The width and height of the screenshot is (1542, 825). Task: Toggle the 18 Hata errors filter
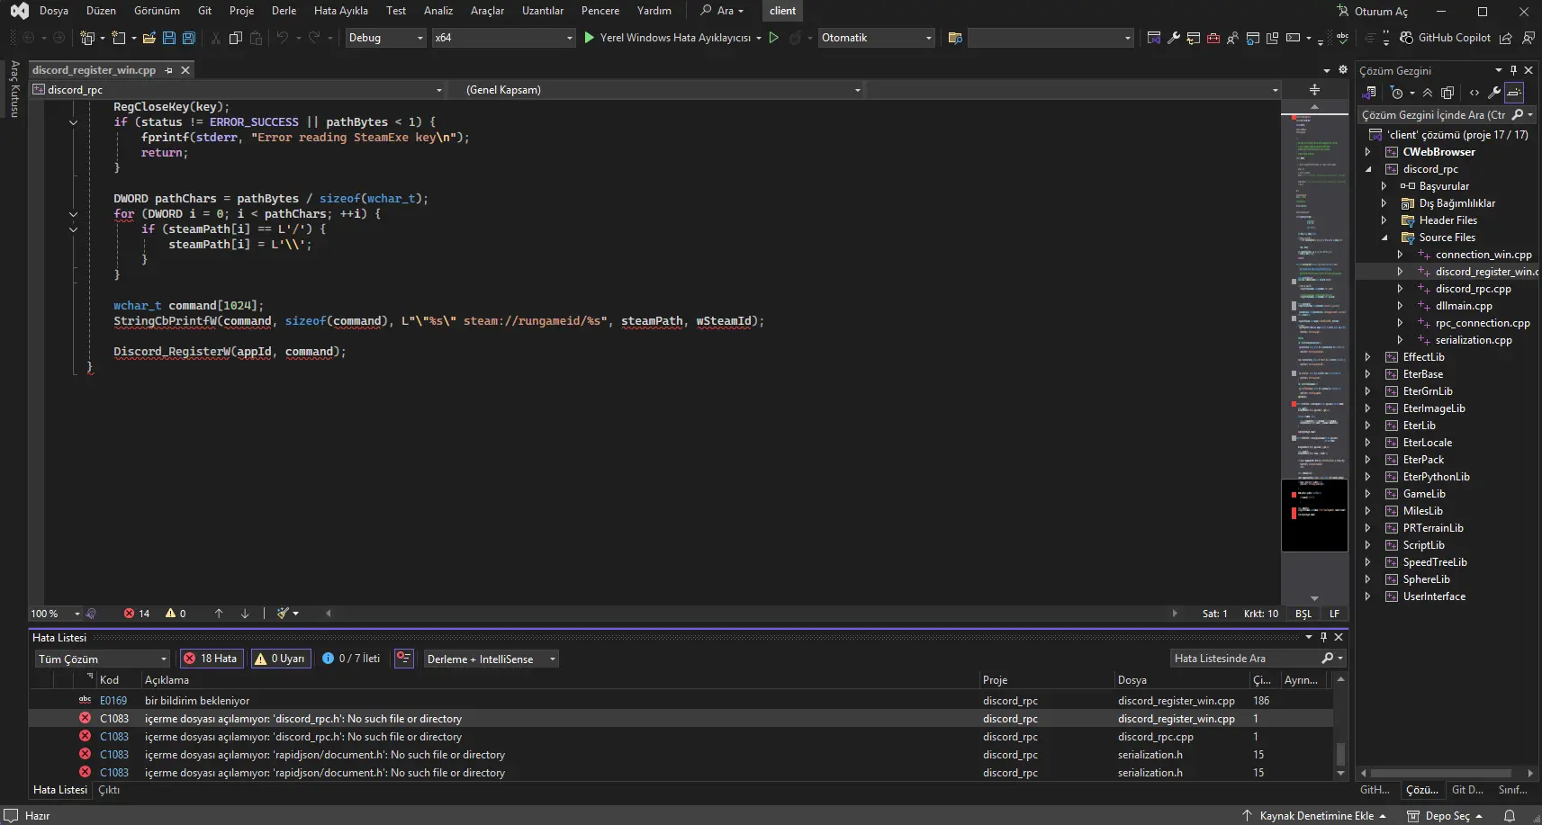tap(212, 659)
